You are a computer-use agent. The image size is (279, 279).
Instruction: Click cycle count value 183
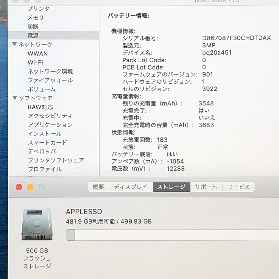[162, 140]
